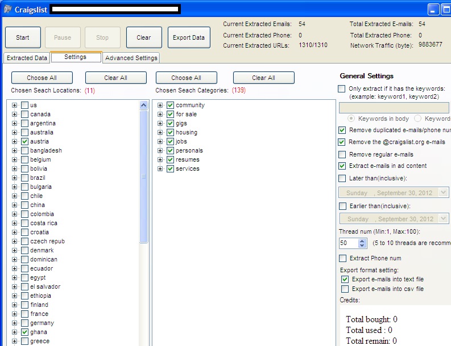
Task: Expand the france tree node
Action: point(14,314)
